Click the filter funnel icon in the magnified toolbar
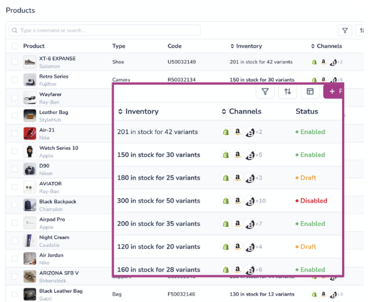This screenshot has height=302, width=370. (265, 92)
